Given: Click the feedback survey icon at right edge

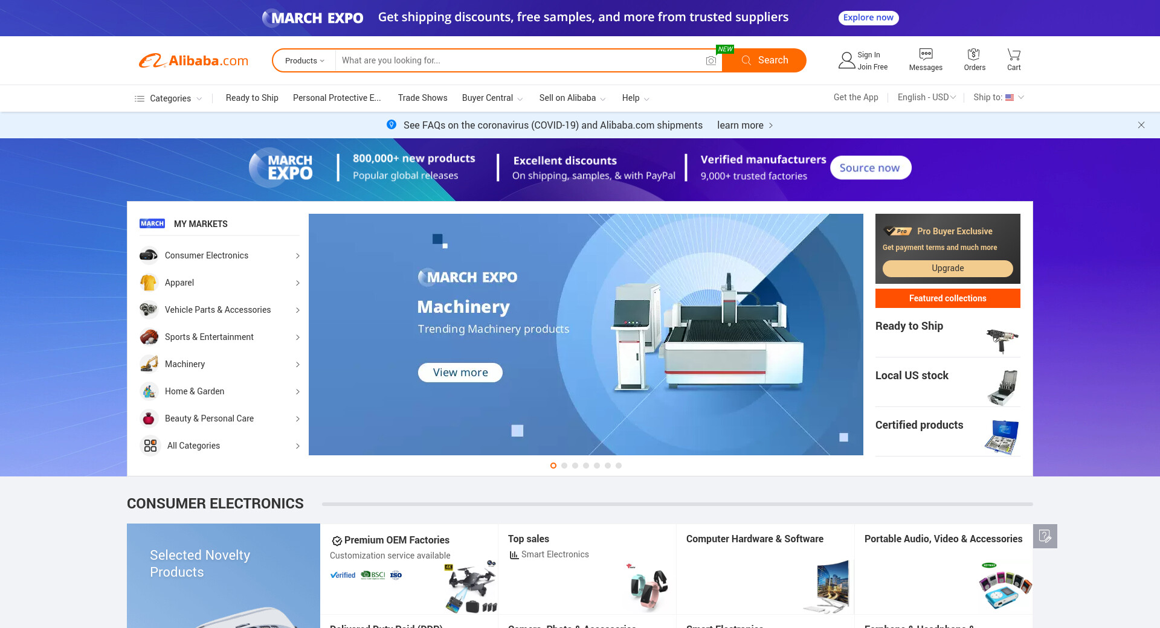Looking at the screenshot, I should pyautogui.click(x=1045, y=536).
